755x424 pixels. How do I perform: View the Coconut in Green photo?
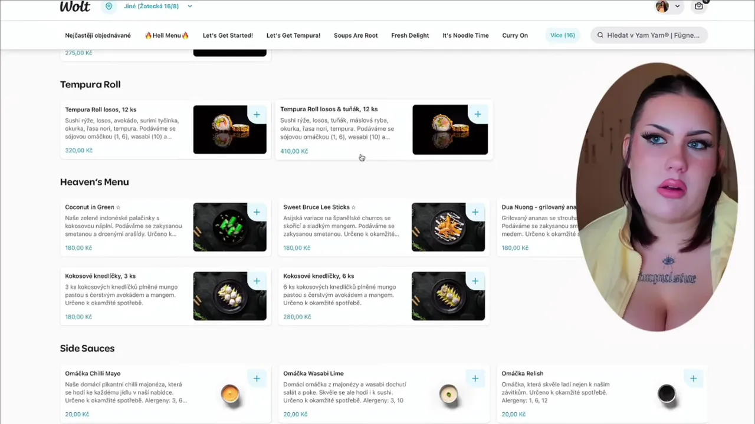tap(229, 227)
